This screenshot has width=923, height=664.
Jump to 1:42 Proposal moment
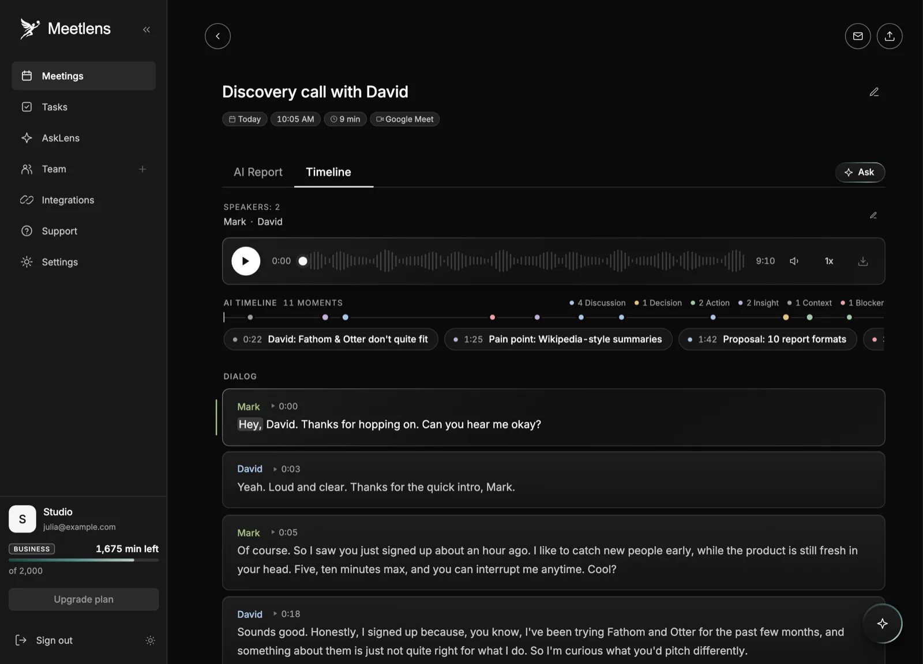pos(767,339)
